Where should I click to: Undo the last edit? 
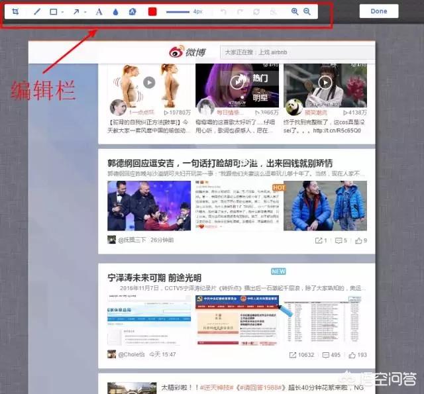point(223,12)
